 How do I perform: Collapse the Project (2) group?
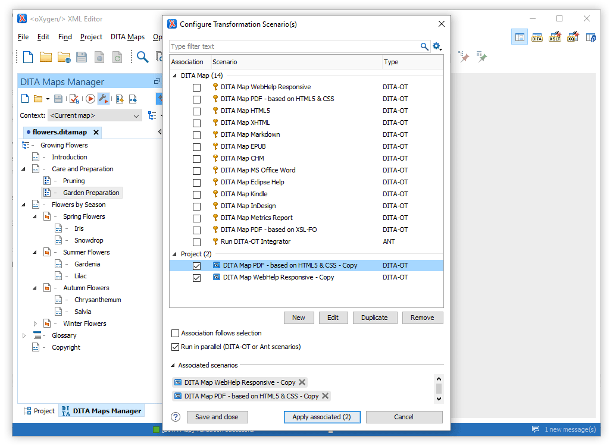[174, 255]
